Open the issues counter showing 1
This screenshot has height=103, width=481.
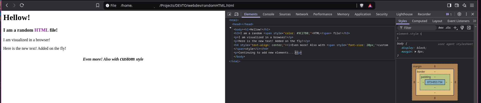click(x=449, y=14)
